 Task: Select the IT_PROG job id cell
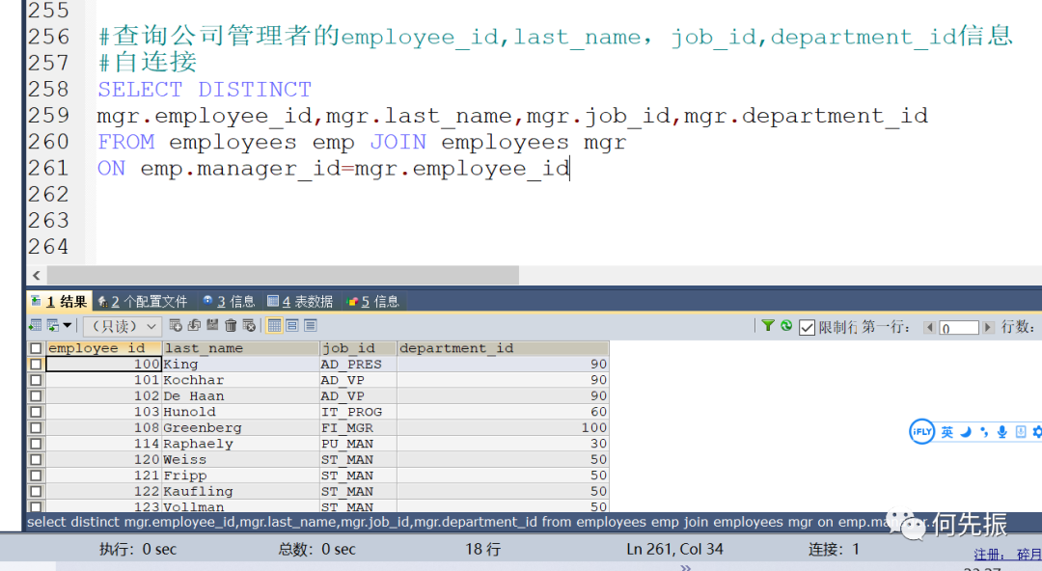pos(358,412)
